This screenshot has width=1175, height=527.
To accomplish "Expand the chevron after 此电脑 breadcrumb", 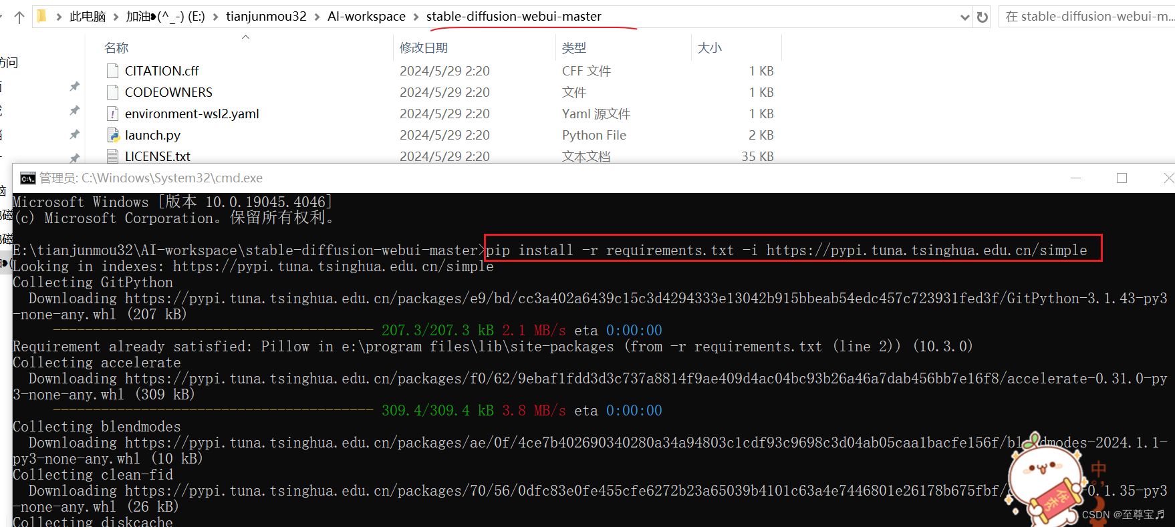I will [x=116, y=17].
